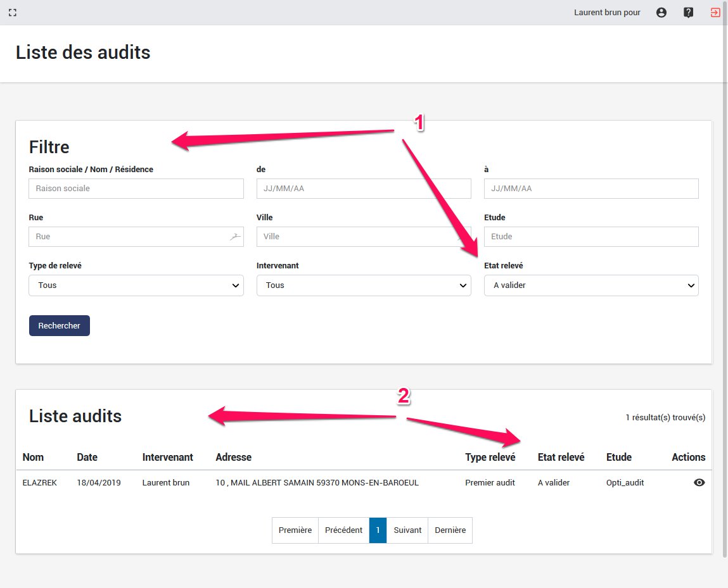728x588 pixels.
Task: Click the Précédent pagination button
Action: tap(343, 530)
